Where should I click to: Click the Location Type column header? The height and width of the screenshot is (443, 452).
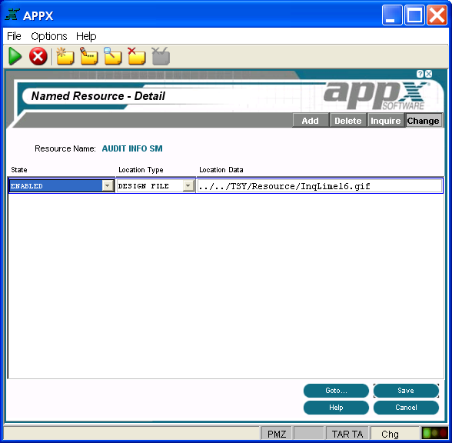141,169
